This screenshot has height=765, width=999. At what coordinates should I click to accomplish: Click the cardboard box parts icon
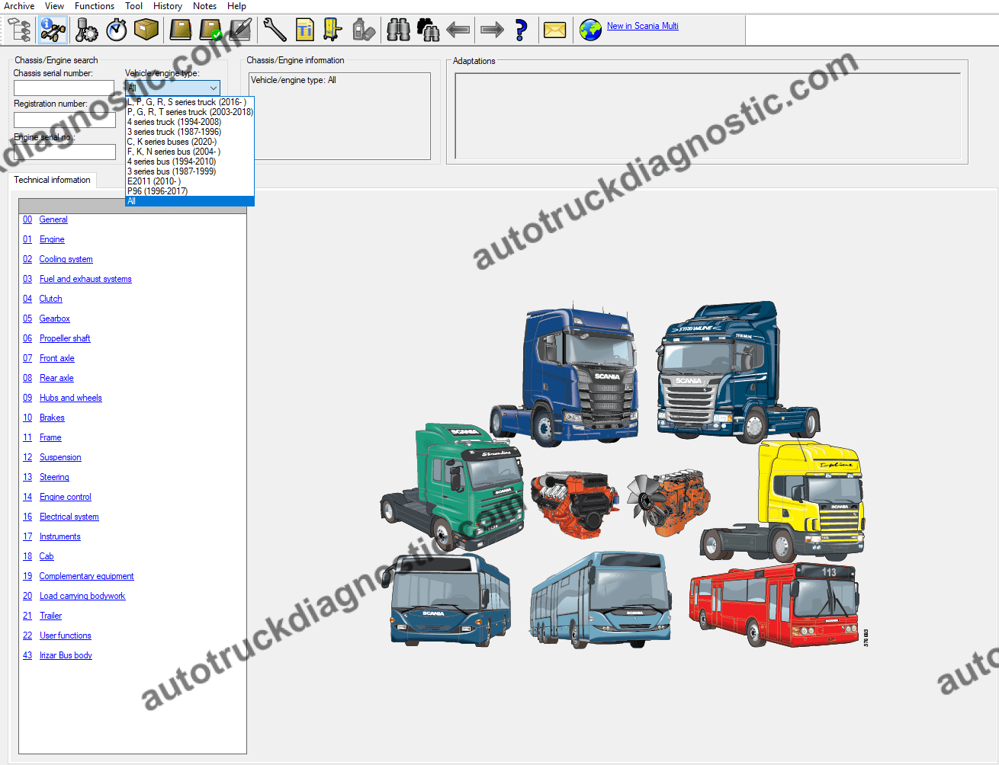[x=146, y=30]
